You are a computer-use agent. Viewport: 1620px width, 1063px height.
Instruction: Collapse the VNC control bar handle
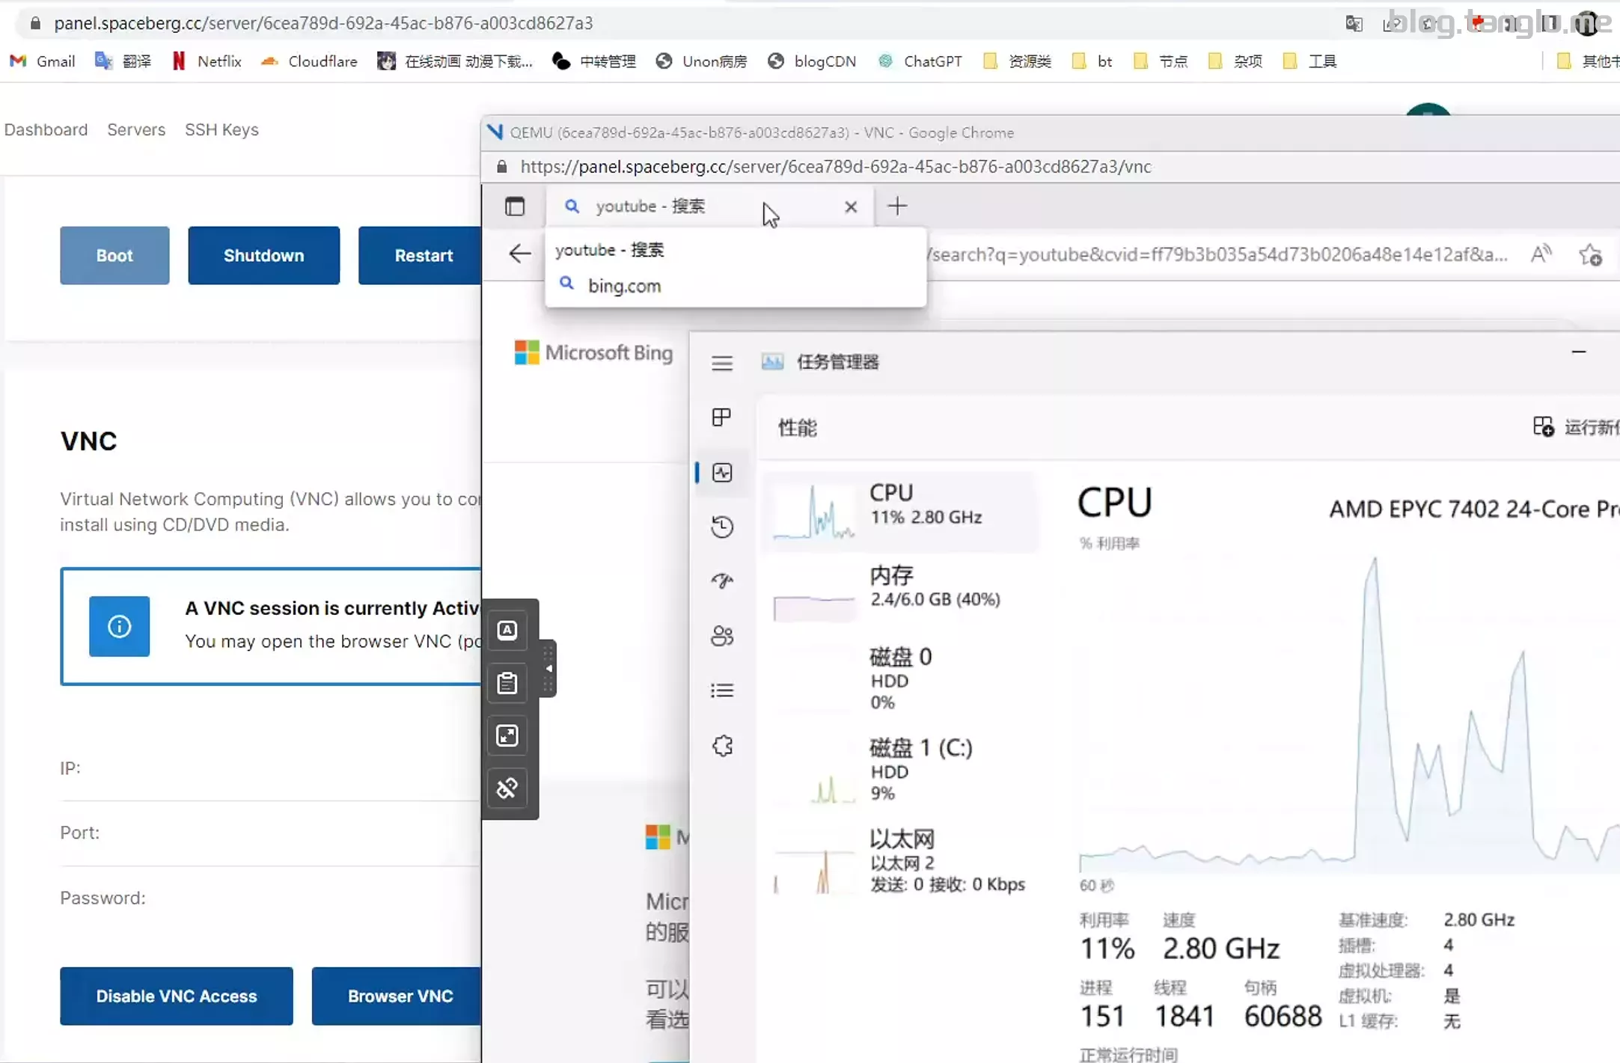tap(548, 668)
